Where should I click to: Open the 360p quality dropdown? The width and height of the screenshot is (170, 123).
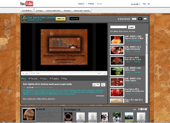(x=100, y=73)
